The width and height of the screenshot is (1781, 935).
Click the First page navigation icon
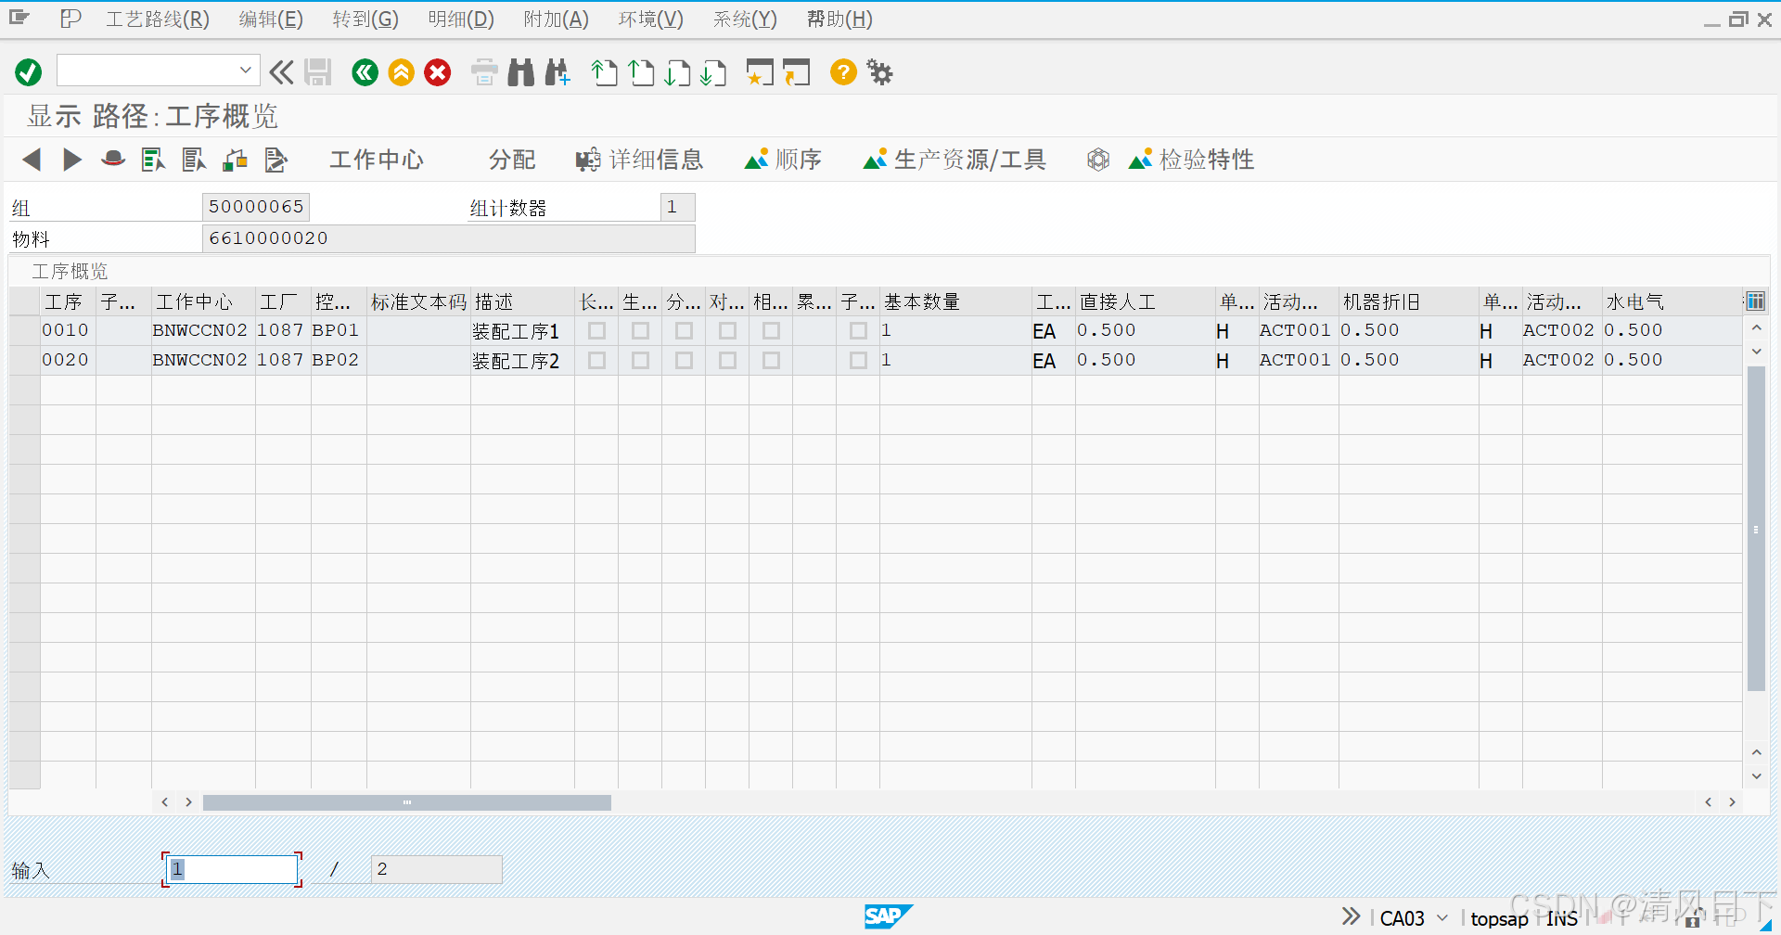point(604,71)
